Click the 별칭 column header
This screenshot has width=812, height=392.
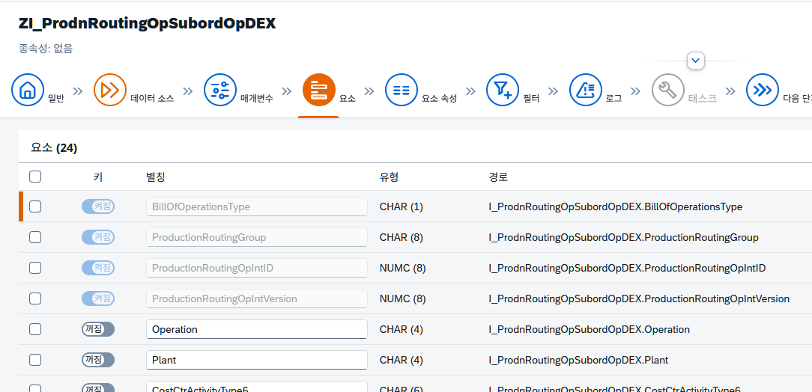tap(155, 177)
